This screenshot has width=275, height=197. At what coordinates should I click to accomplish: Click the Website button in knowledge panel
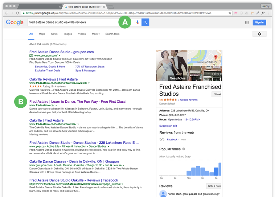[217, 94]
